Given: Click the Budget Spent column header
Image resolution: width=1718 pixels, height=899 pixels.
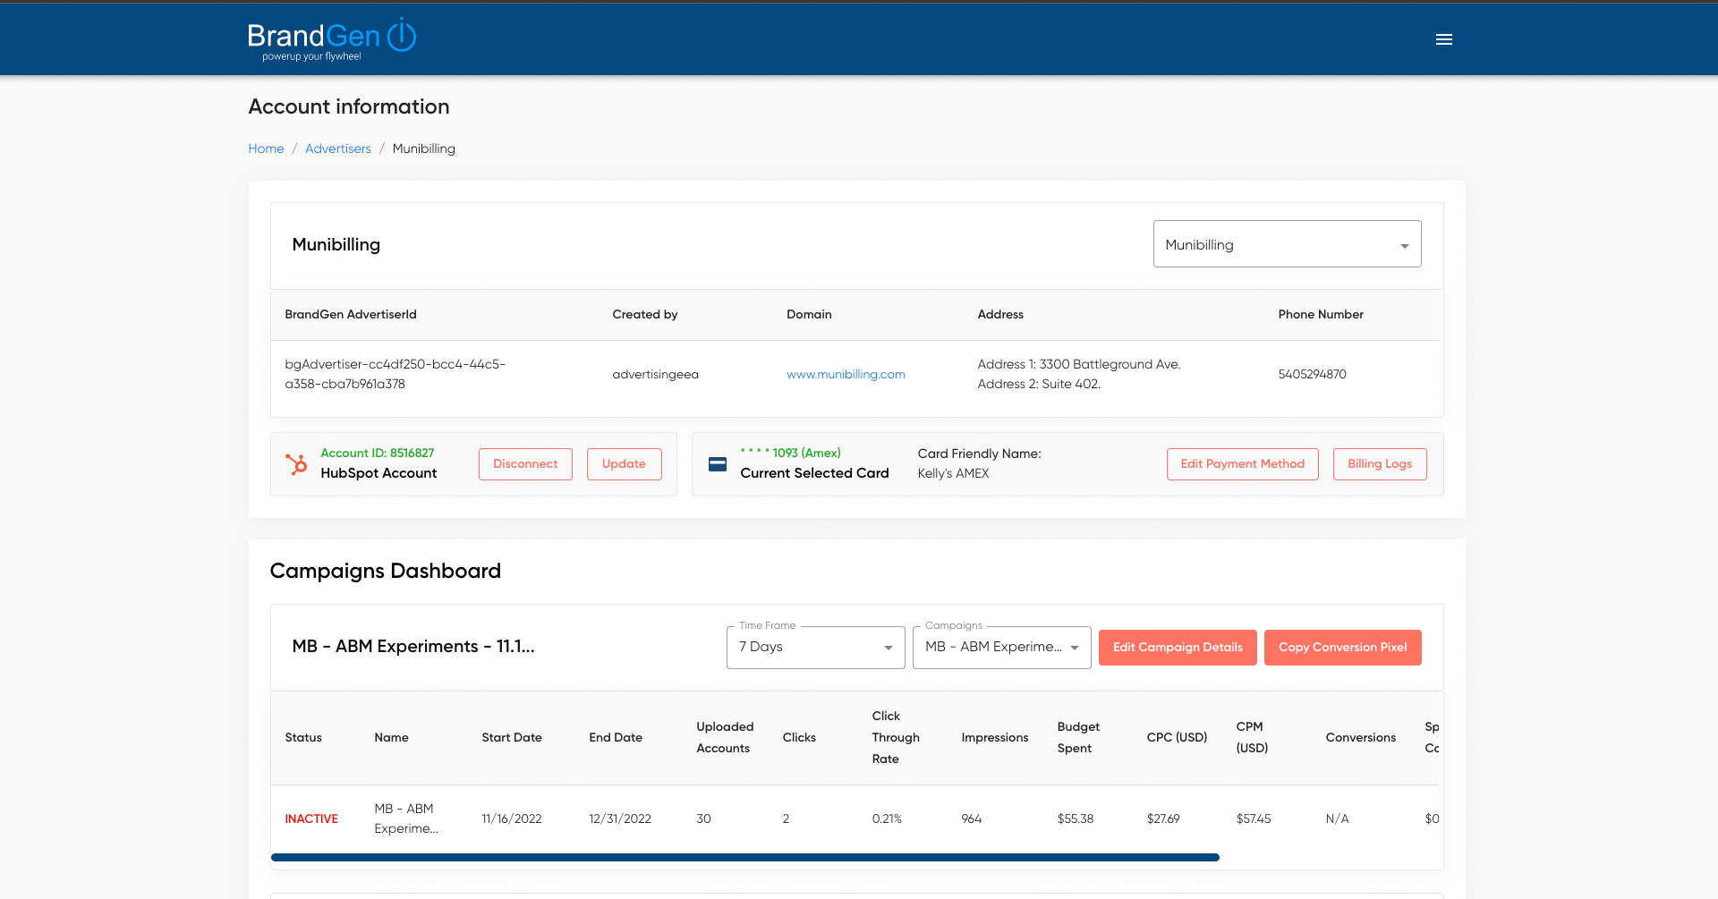Looking at the screenshot, I should tap(1078, 737).
